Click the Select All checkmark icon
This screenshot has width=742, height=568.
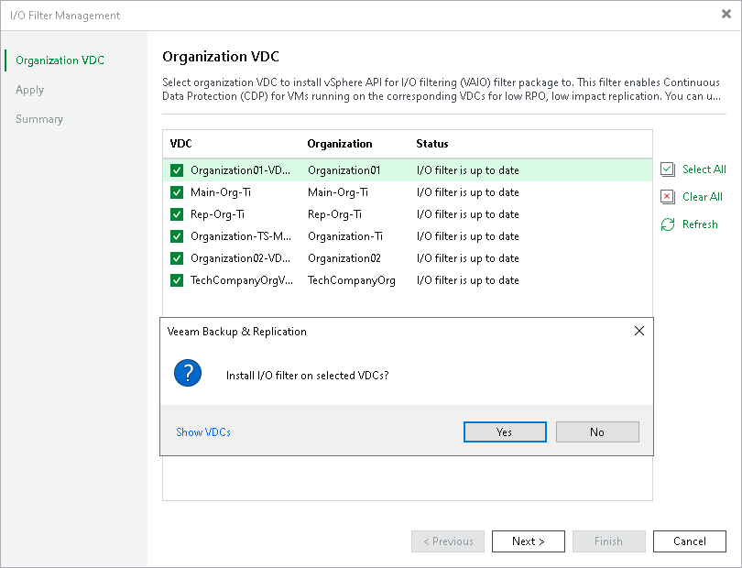pos(667,169)
